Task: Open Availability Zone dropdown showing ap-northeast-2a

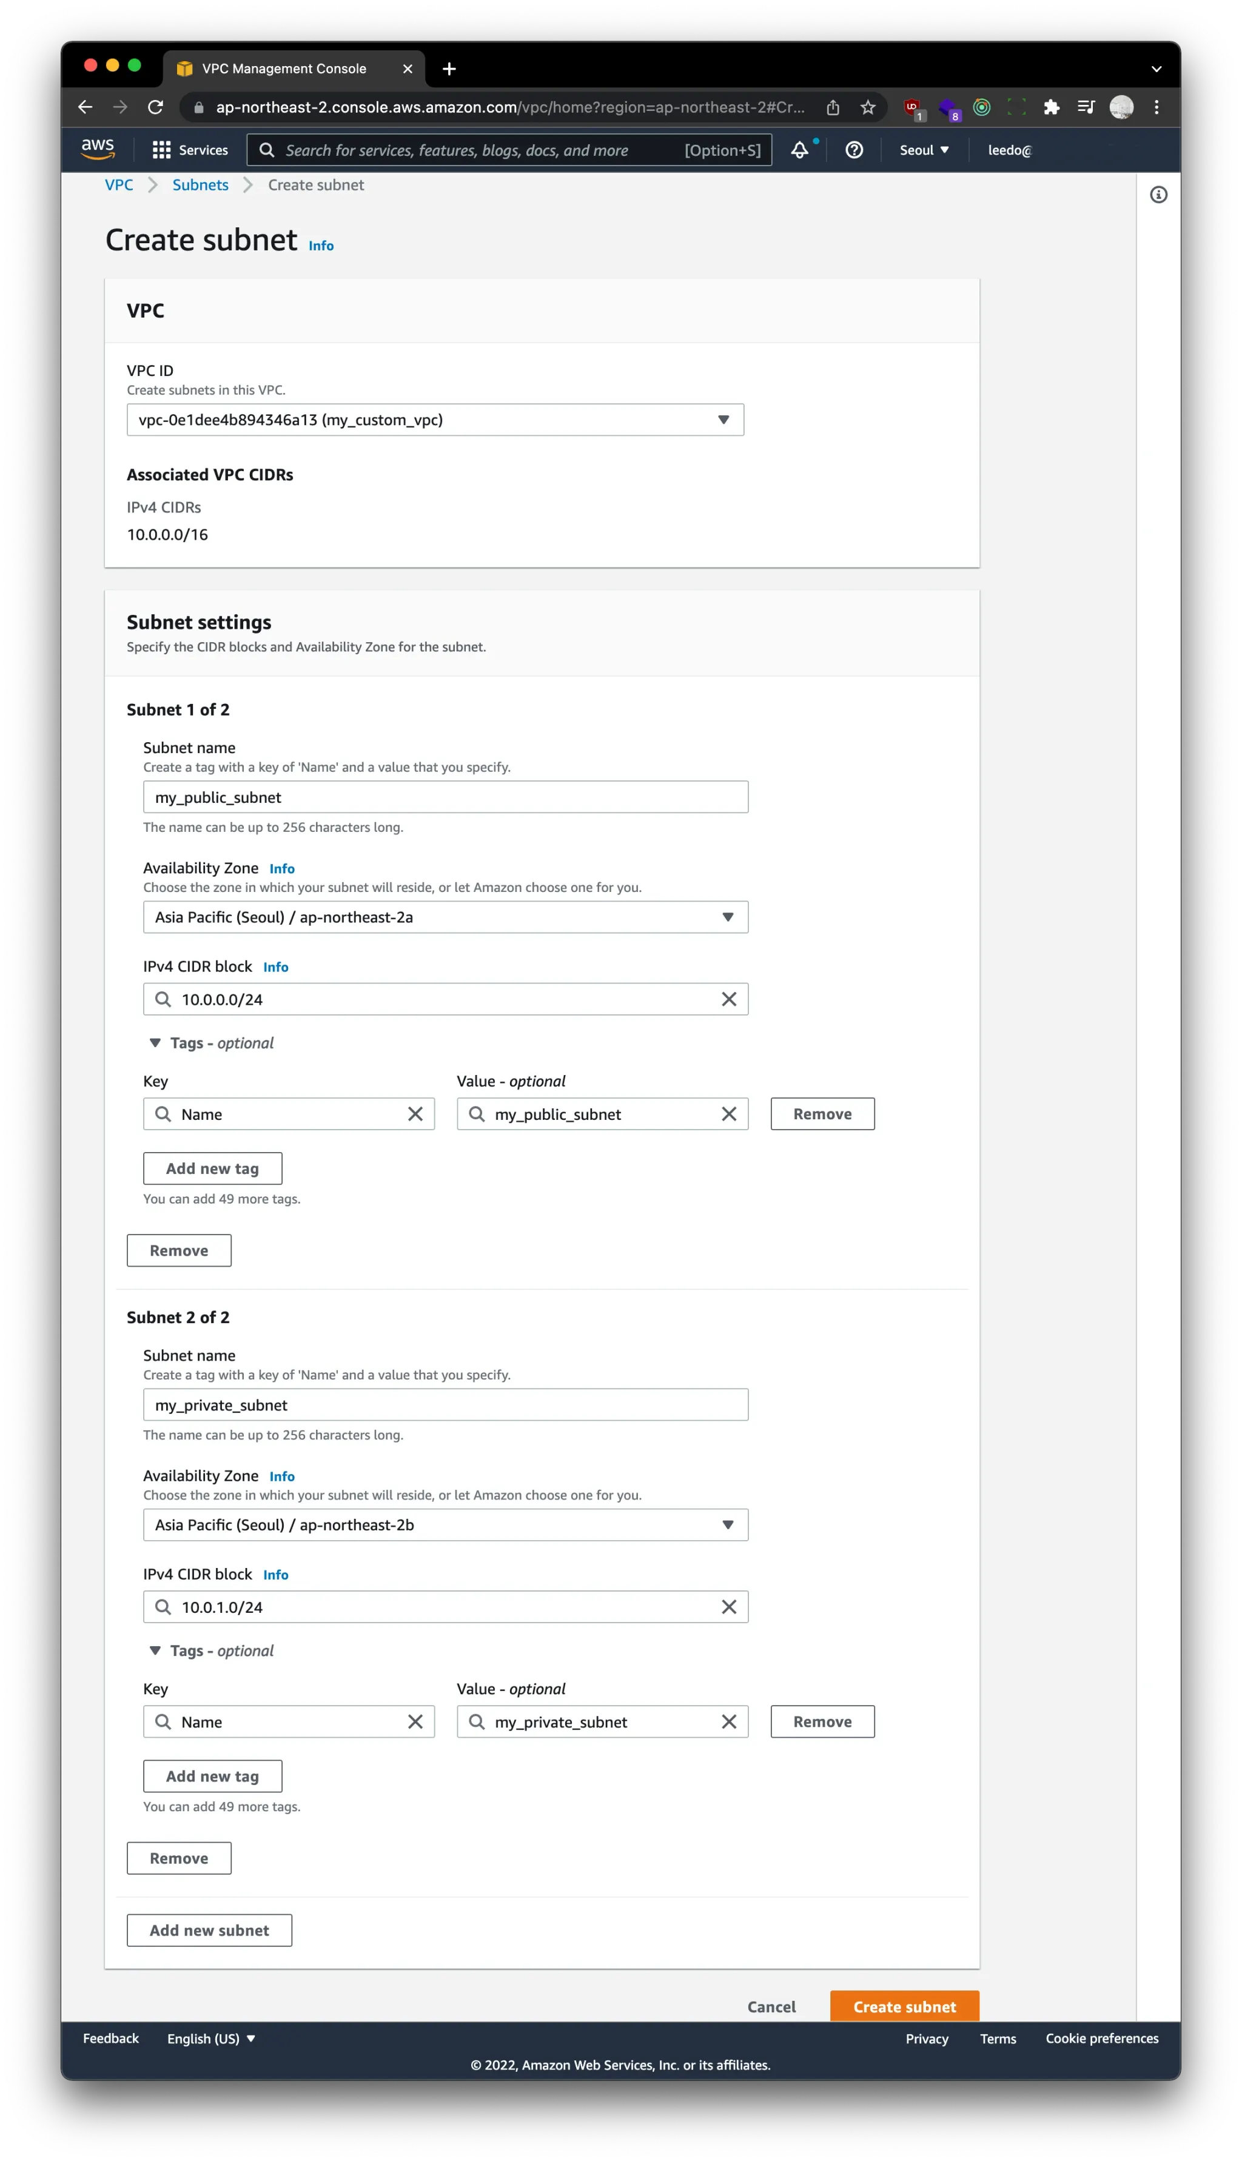Action: click(x=445, y=917)
